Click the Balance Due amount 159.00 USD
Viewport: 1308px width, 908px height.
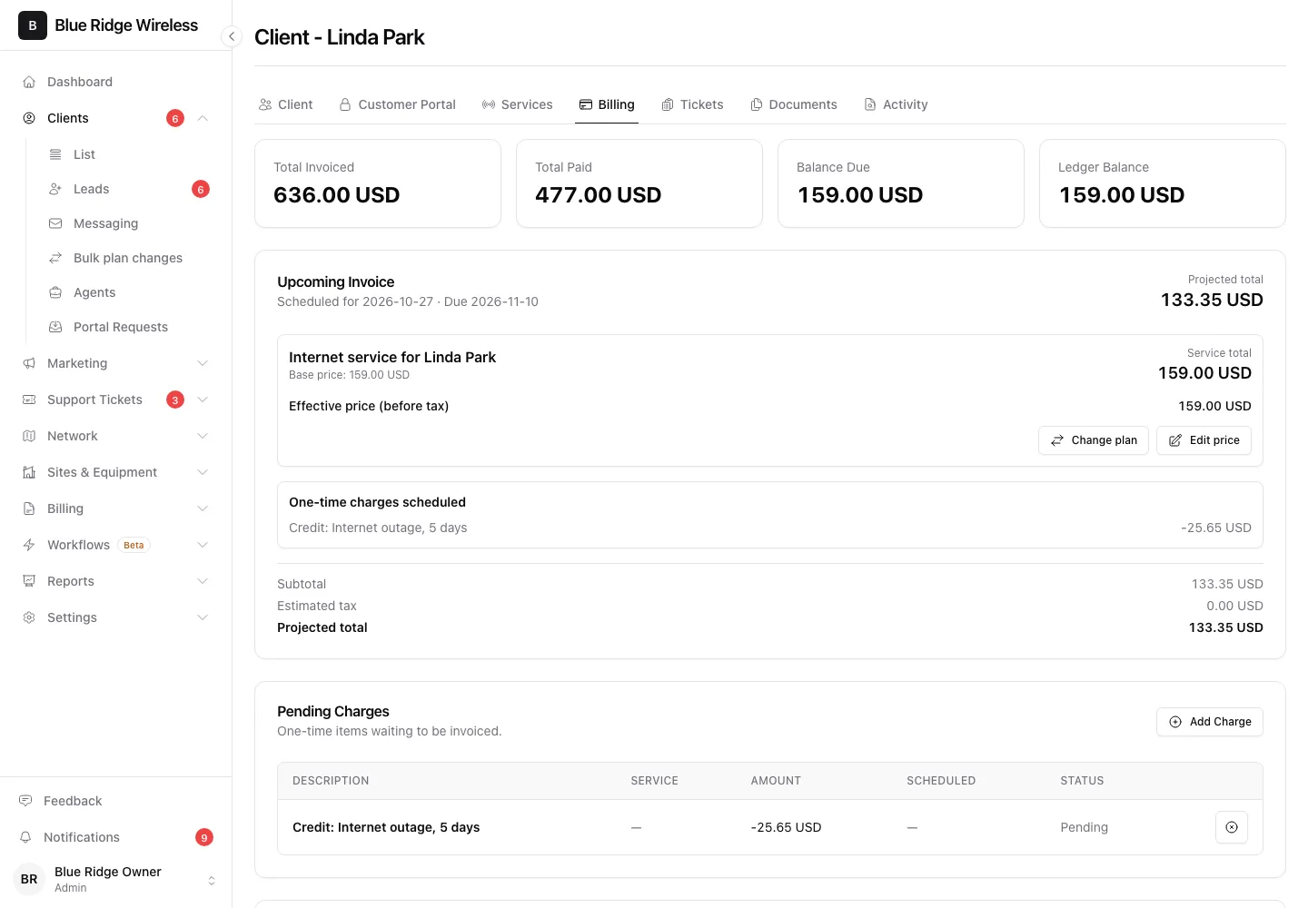859,195
